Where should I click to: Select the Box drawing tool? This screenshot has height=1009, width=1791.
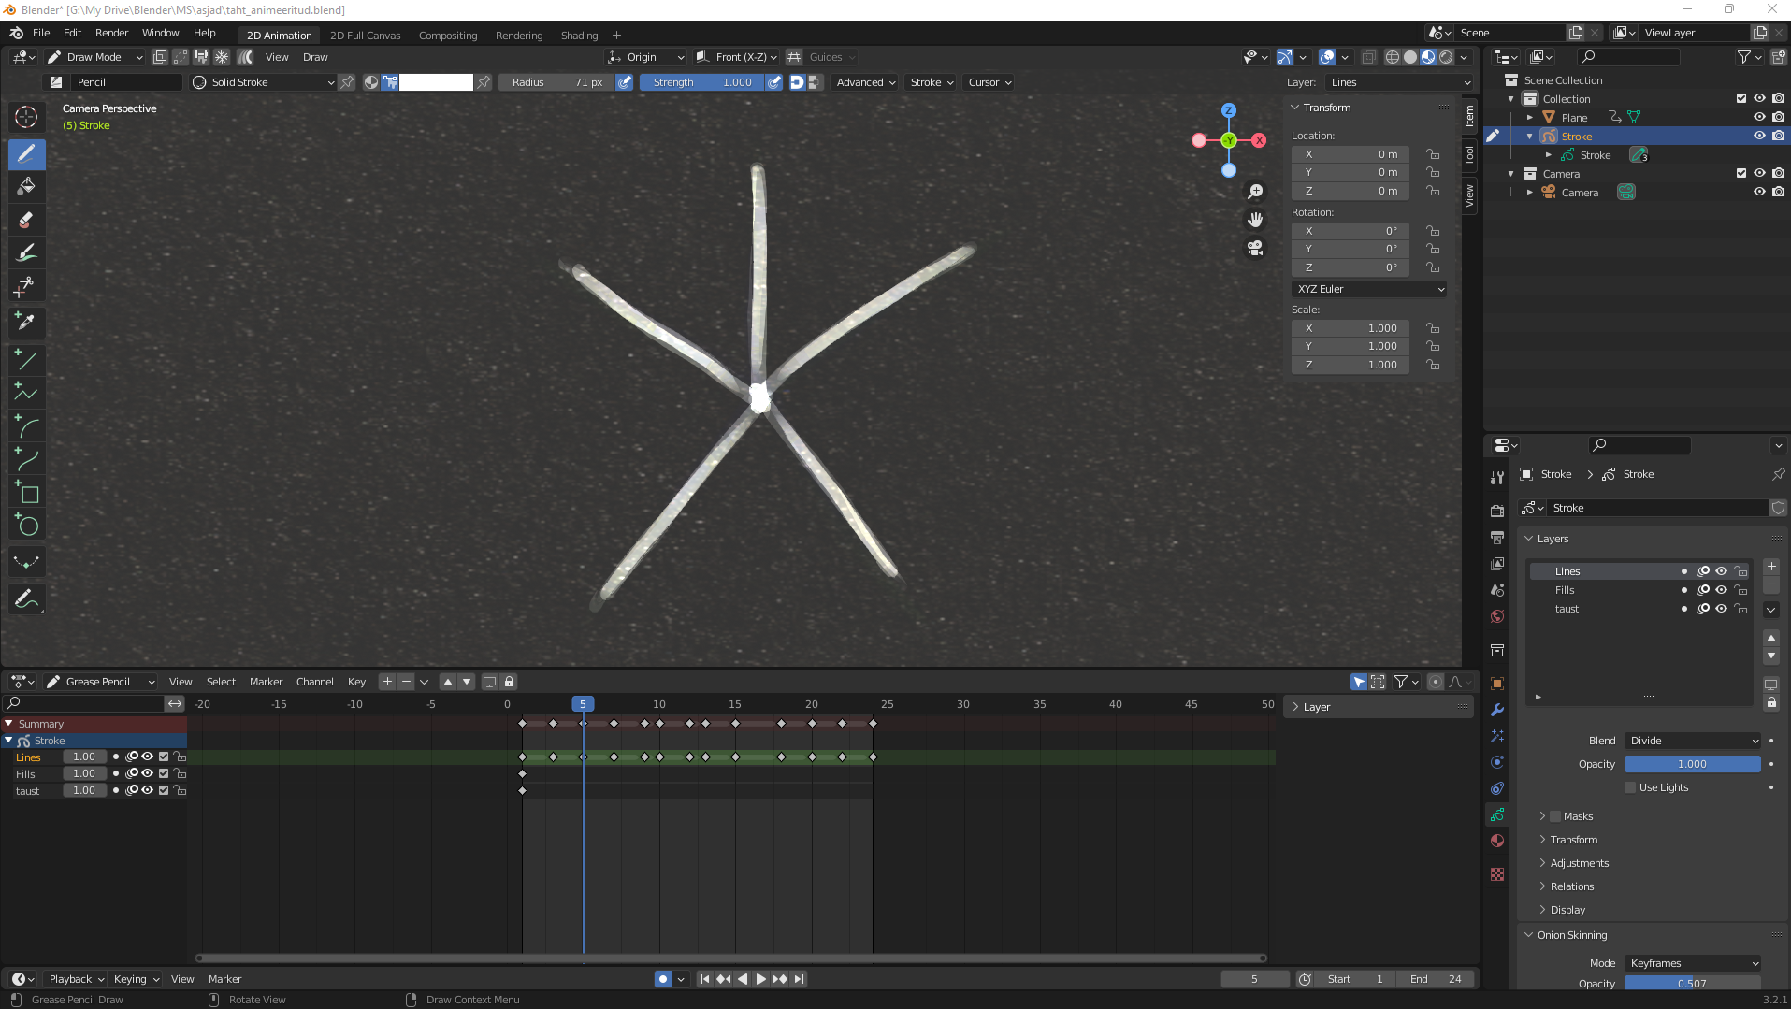(x=26, y=493)
